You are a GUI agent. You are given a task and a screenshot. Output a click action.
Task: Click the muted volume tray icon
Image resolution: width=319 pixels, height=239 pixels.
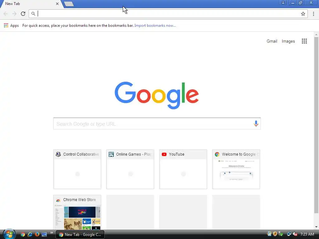click(295, 234)
